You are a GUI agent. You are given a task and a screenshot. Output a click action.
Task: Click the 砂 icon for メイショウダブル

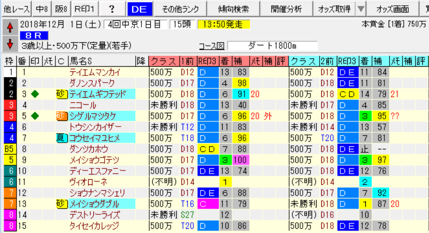[x=62, y=204]
